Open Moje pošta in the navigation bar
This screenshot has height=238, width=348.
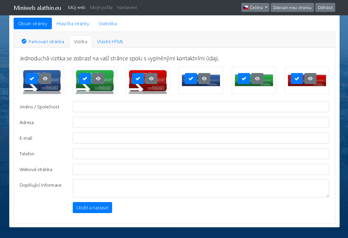[101, 8]
